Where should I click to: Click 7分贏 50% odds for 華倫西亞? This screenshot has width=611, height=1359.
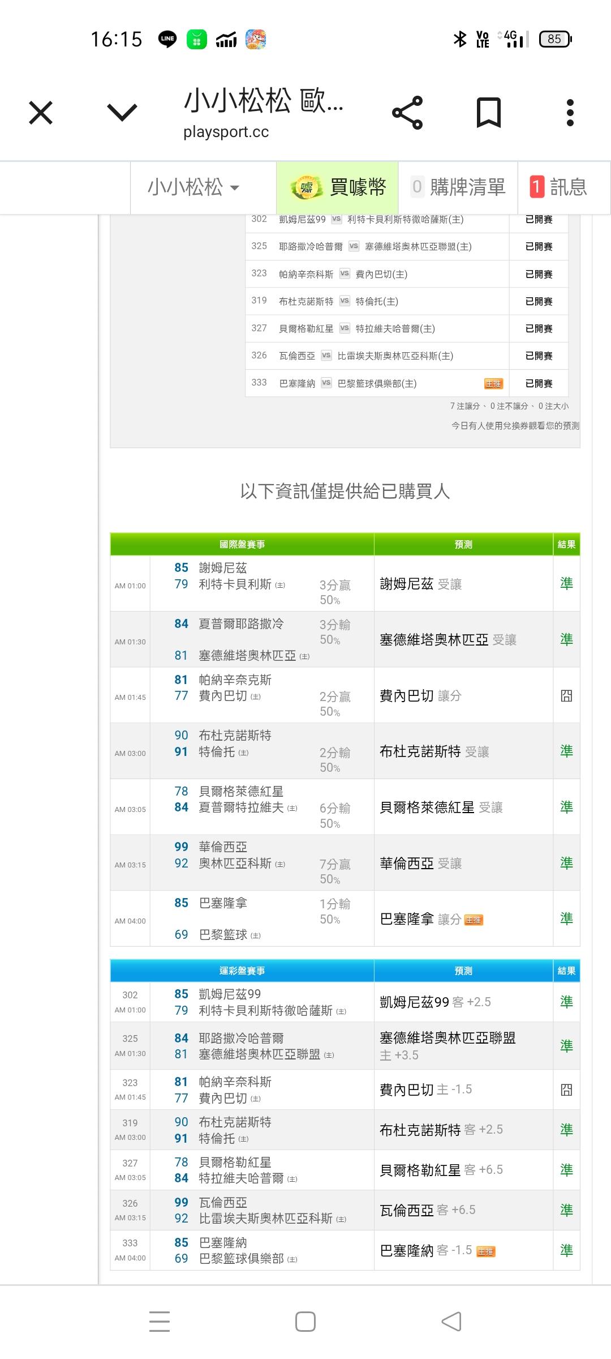point(335,871)
